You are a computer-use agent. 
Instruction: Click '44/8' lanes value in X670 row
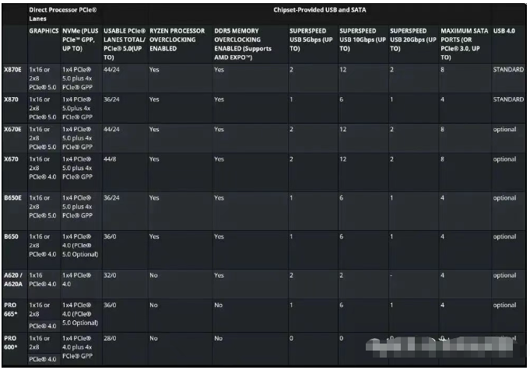click(110, 159)
